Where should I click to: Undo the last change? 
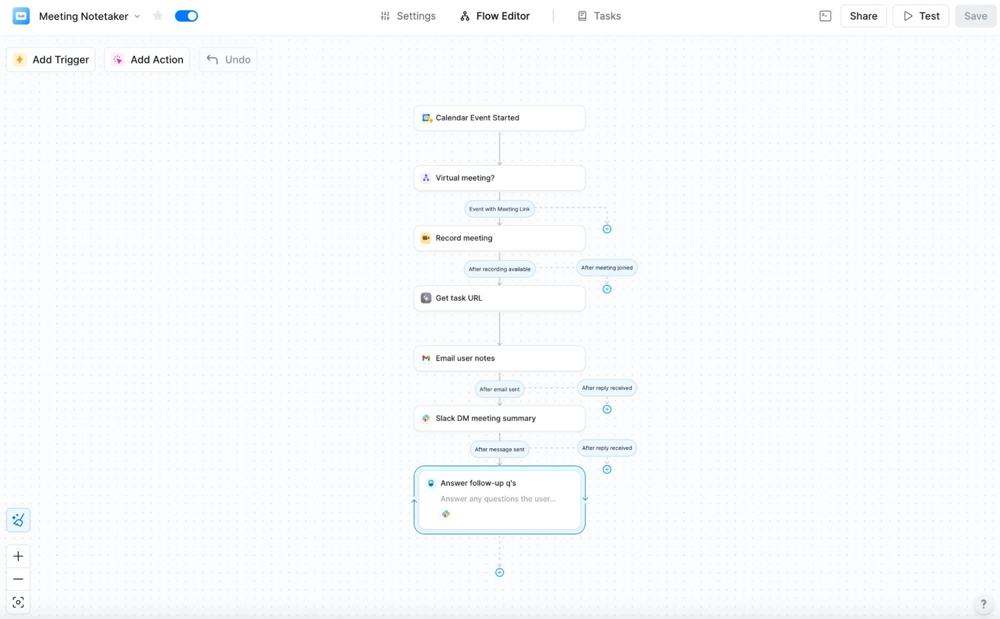click(x=228, y=59)
